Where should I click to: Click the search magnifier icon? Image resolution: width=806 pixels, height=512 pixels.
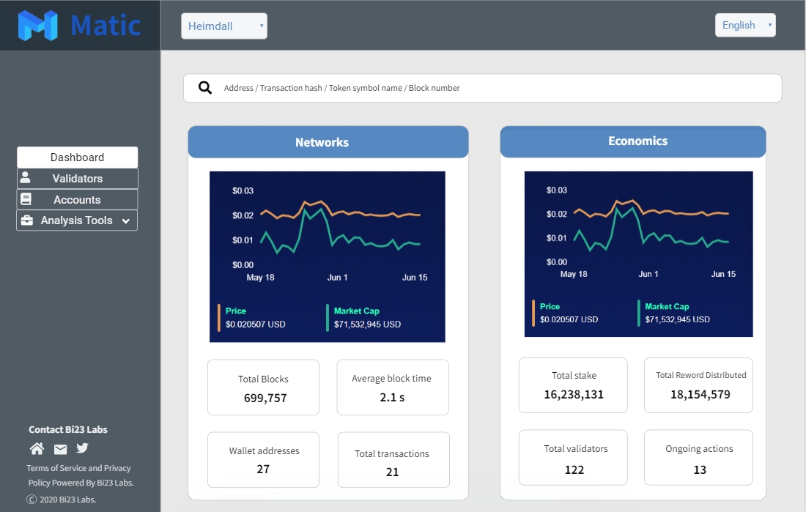click(x=205, y=88)
